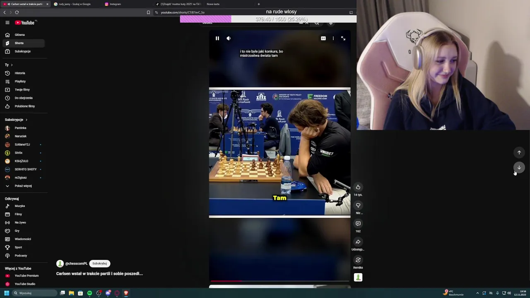Open the @chesscomPL channel link
Screen dimensions: 530x298
(x=76, y=264)
